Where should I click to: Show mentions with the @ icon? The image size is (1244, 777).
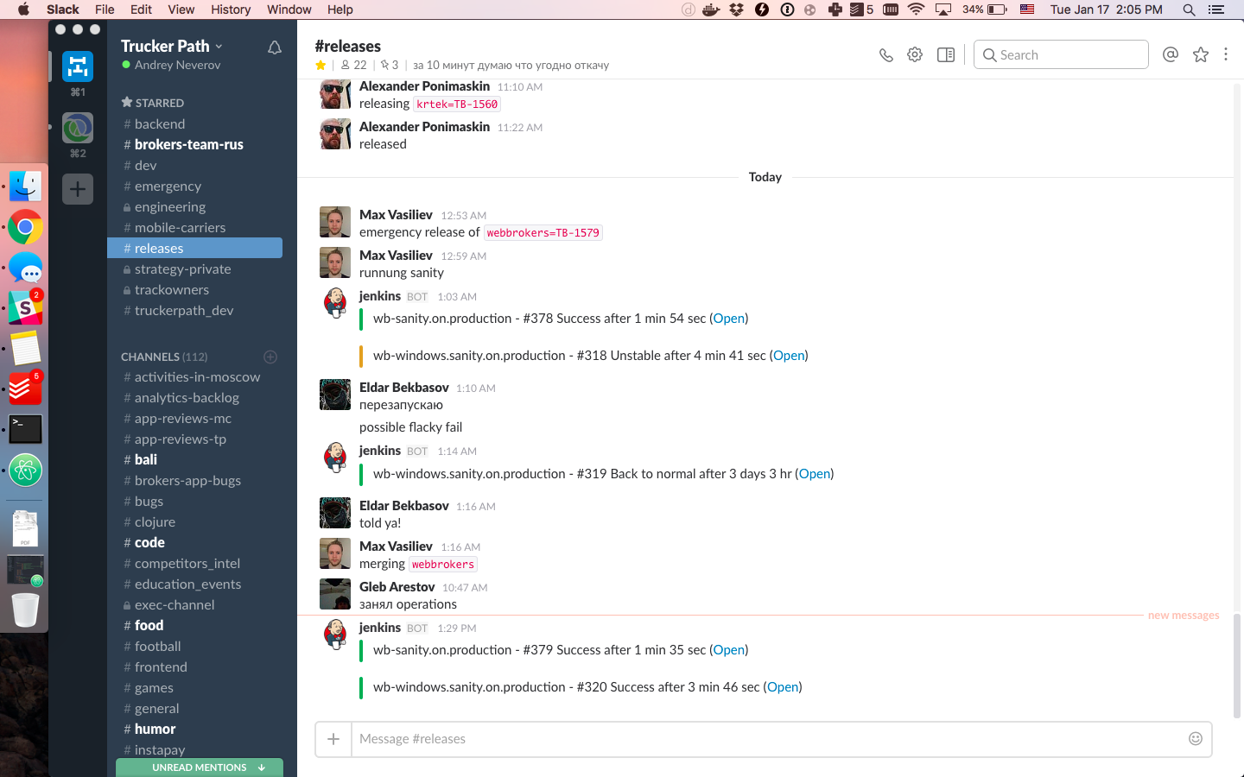tap(1171, 54)
